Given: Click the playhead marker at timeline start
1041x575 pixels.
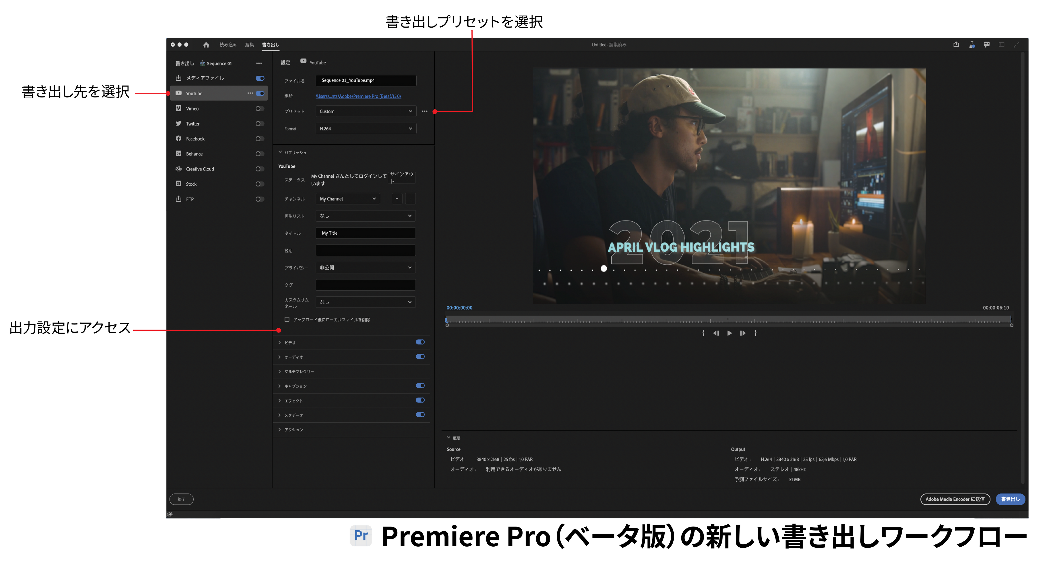Looking at the screenshot, I should (446, 320).
